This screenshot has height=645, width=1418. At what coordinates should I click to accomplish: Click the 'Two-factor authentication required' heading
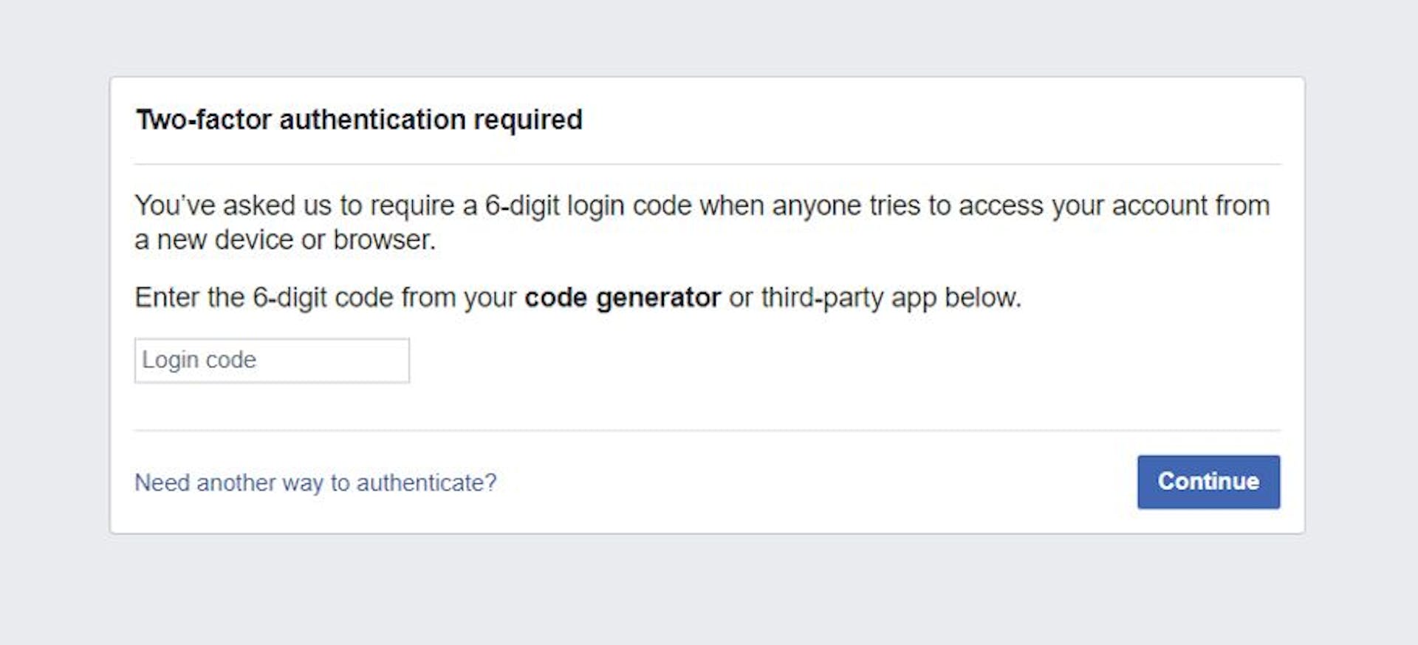360,120
